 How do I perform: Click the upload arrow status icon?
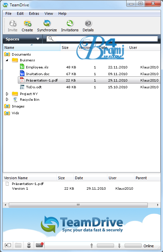[92, 246]
